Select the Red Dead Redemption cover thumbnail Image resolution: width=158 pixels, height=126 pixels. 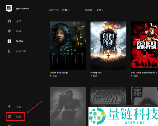144,45
